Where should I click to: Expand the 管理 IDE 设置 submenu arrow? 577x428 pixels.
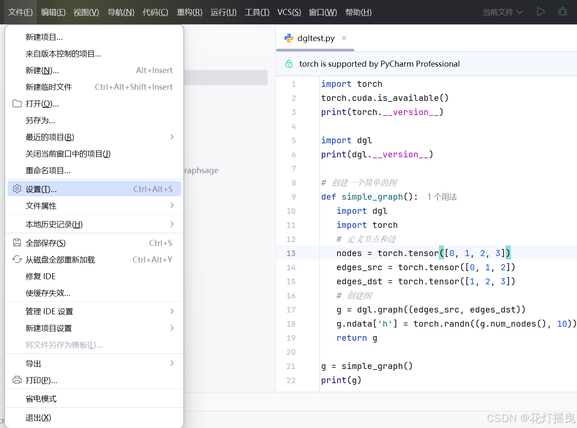(172, 311)
